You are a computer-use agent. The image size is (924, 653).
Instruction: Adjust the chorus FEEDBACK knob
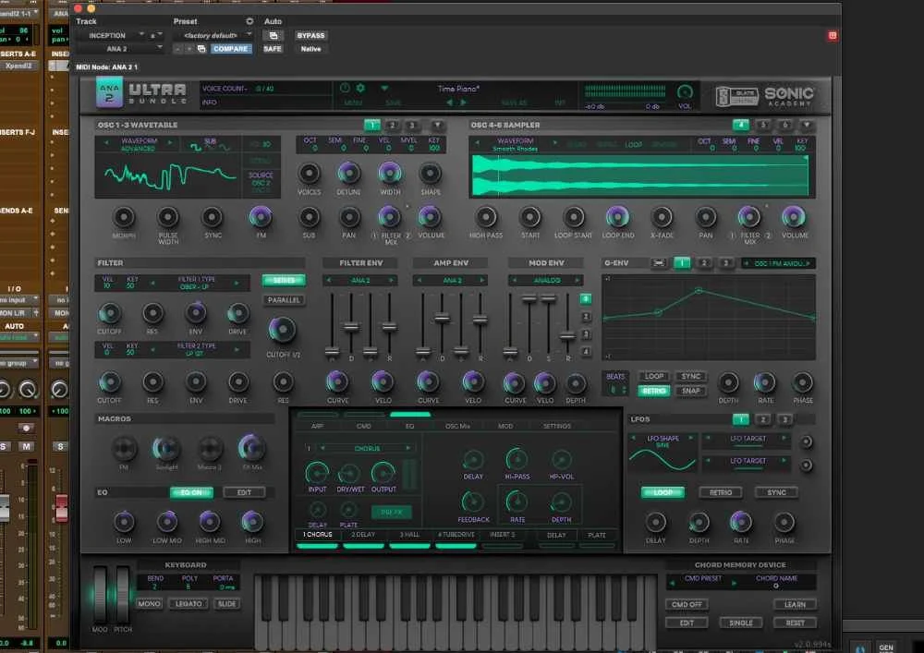coord(472,502)
